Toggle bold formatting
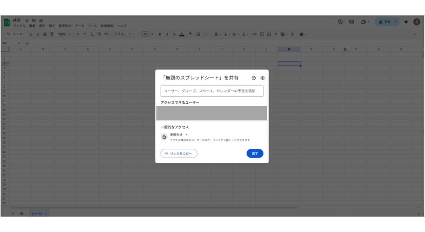Image resolution: width=425 pixels, height=232 pixels. click(x=160, y=34)
